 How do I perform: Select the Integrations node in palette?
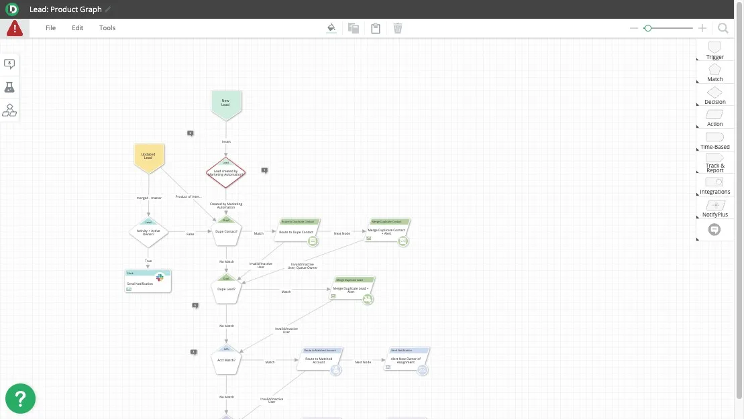pos(714,186)
